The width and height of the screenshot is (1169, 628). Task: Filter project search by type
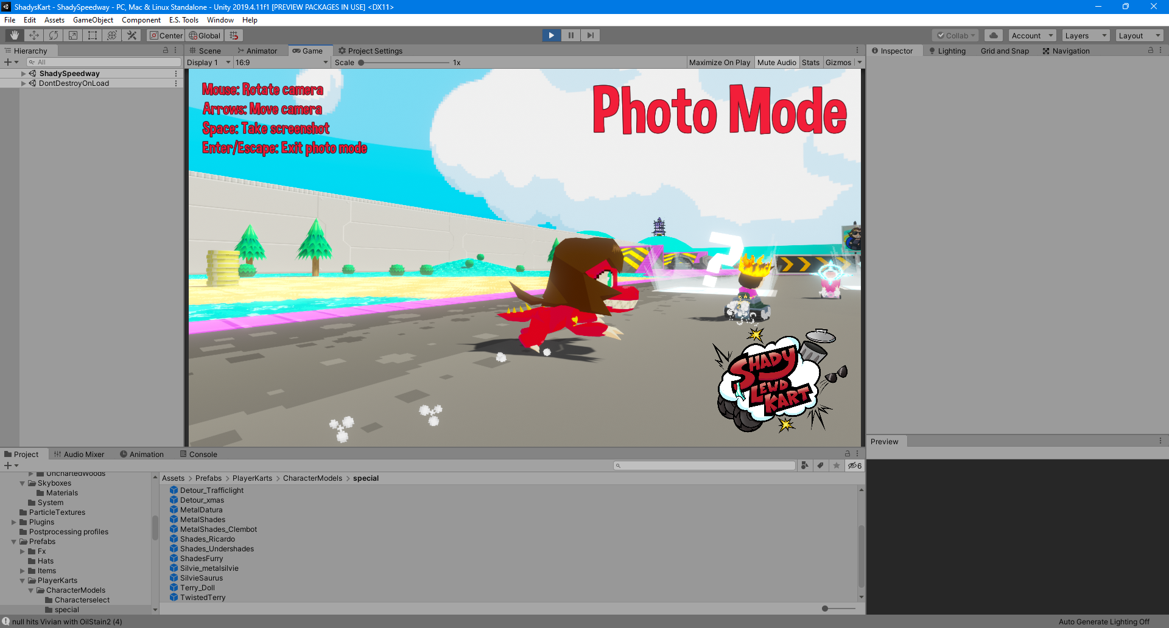(x=805, y=466)
